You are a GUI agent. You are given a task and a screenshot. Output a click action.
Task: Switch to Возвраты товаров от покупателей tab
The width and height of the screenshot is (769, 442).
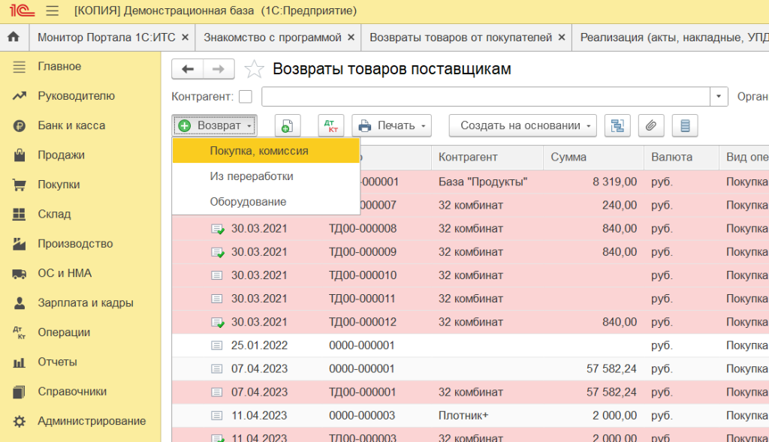point(460,38)
